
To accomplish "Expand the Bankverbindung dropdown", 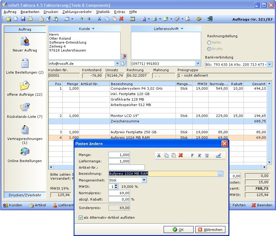I will coord(269,65).
